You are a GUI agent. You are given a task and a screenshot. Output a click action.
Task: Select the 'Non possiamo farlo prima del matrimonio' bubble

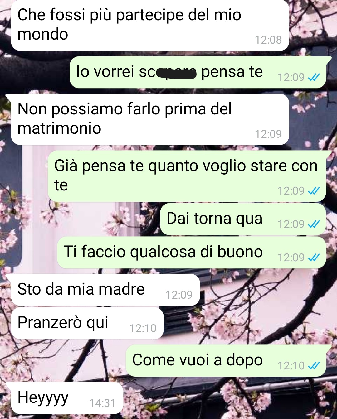tap(150, 119)
